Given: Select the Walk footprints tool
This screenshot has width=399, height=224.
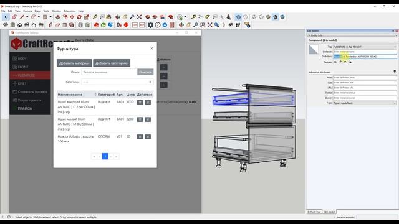Looking at the screenshot, I should click(238, 25).
